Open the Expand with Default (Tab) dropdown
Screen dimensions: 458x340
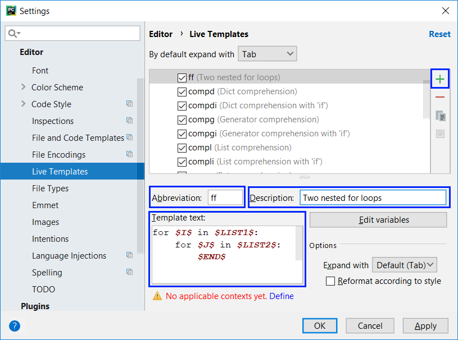point(405,265)
